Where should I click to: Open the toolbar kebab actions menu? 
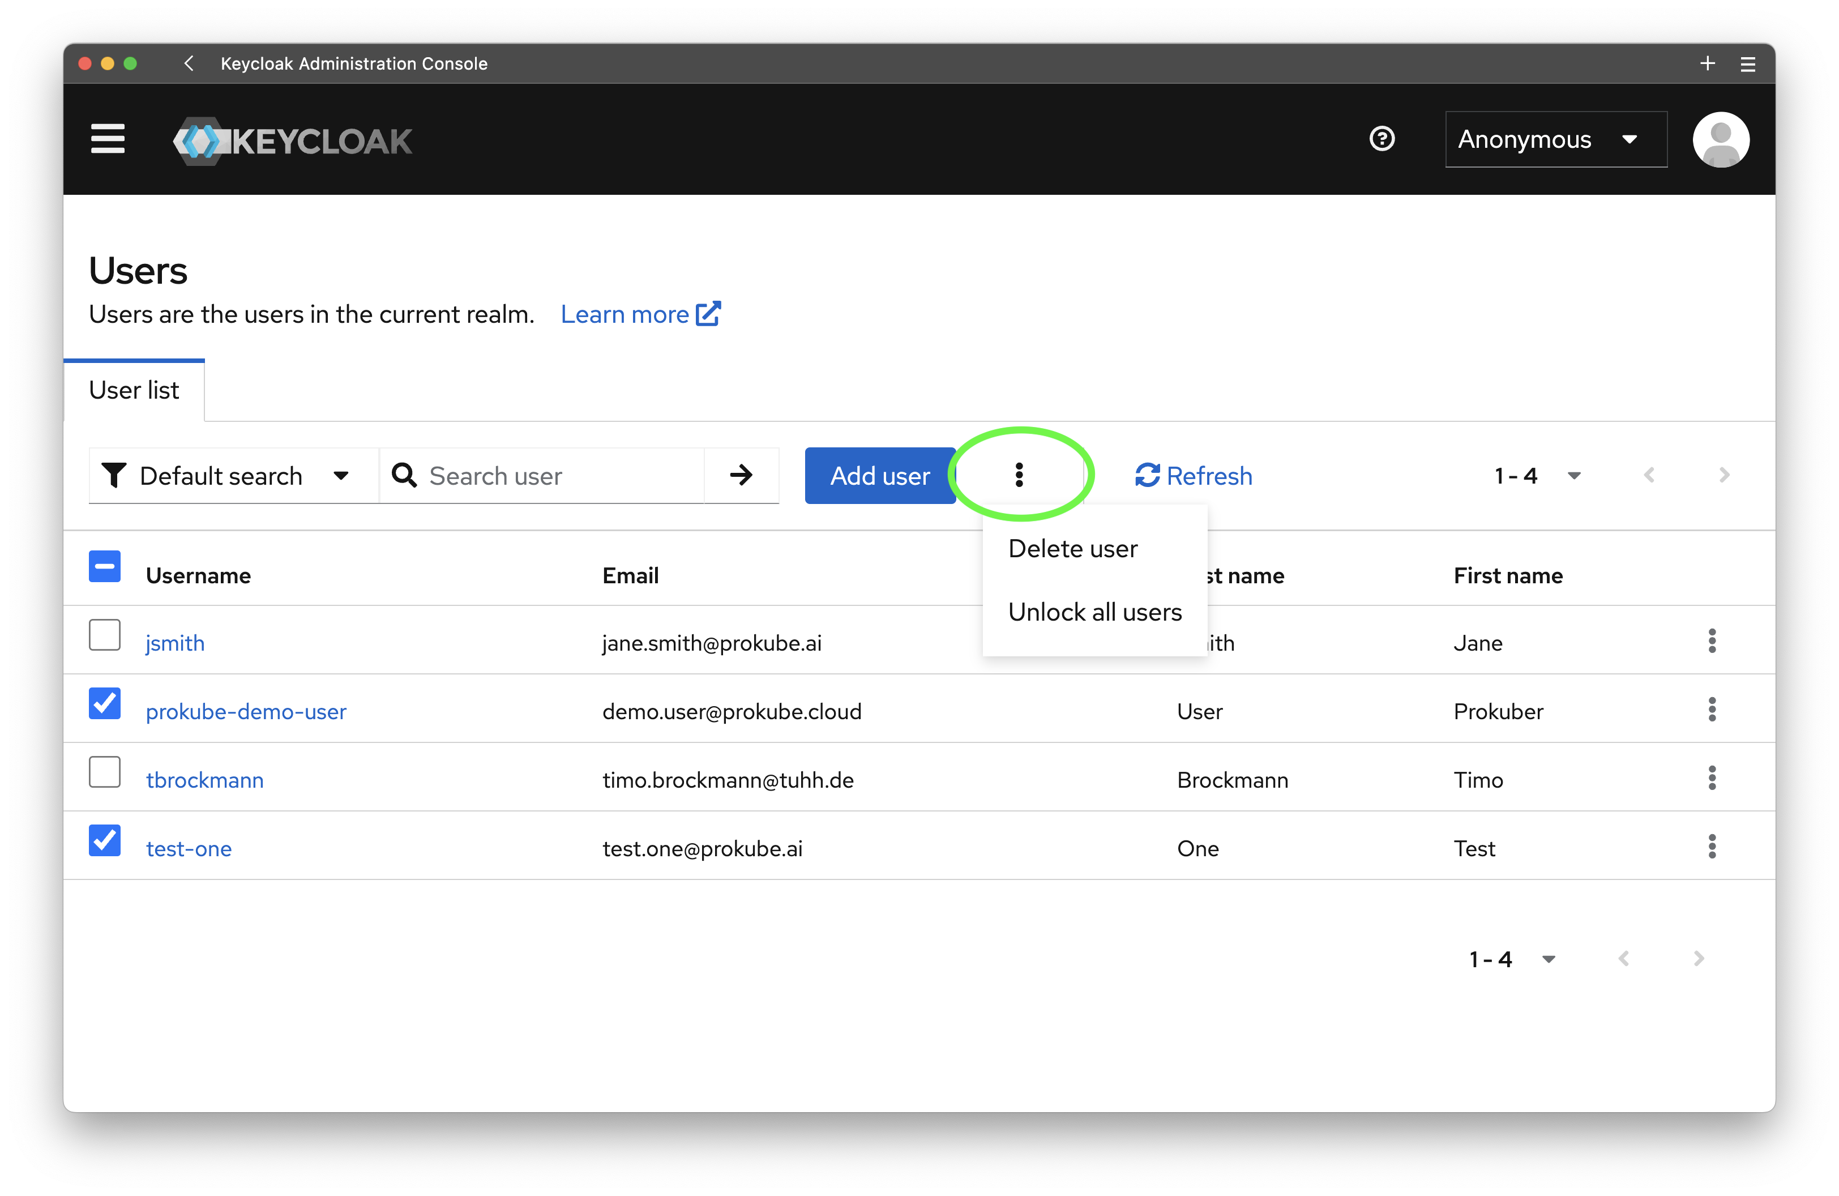coord(1019,475)
